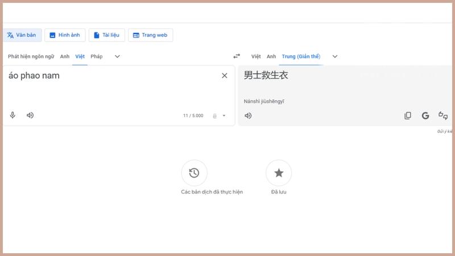Select Việt as source language

point(80,56)
